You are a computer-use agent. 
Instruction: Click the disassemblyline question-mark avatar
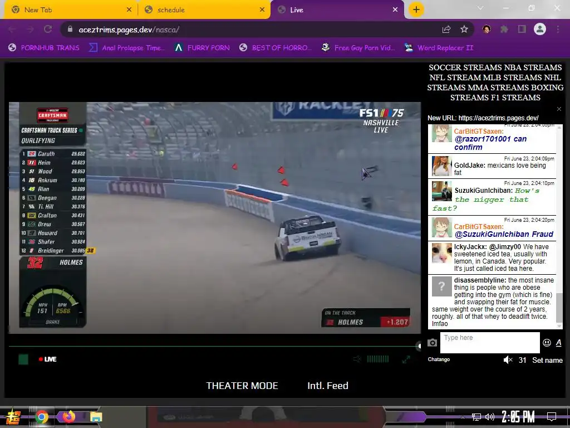coord(441,286)
